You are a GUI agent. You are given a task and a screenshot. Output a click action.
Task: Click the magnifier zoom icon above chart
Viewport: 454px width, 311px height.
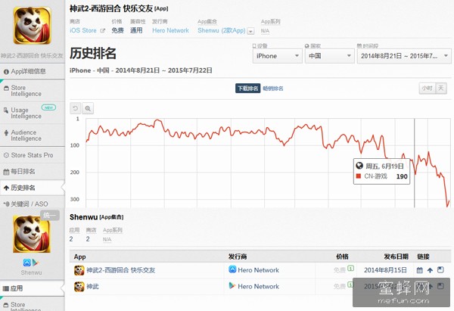click(88, 108)
